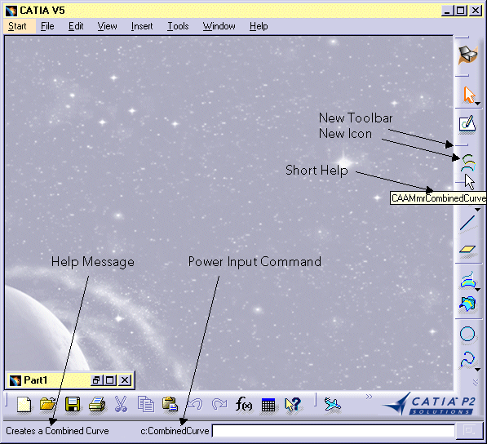The height and width of the screenshot is (444, 487).
Task: Minimize the CATIA V5 window
Action: pos(447,11)
